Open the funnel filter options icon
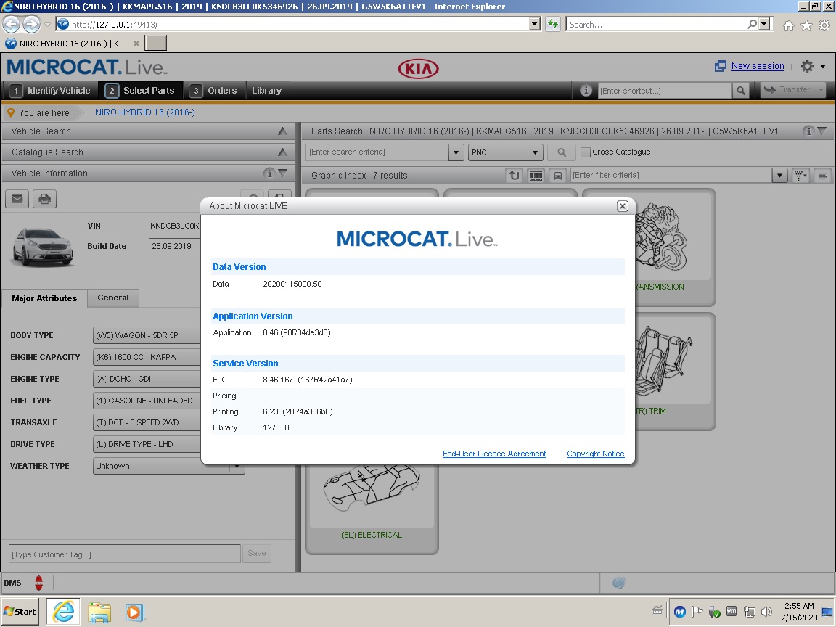 [800, 175]
